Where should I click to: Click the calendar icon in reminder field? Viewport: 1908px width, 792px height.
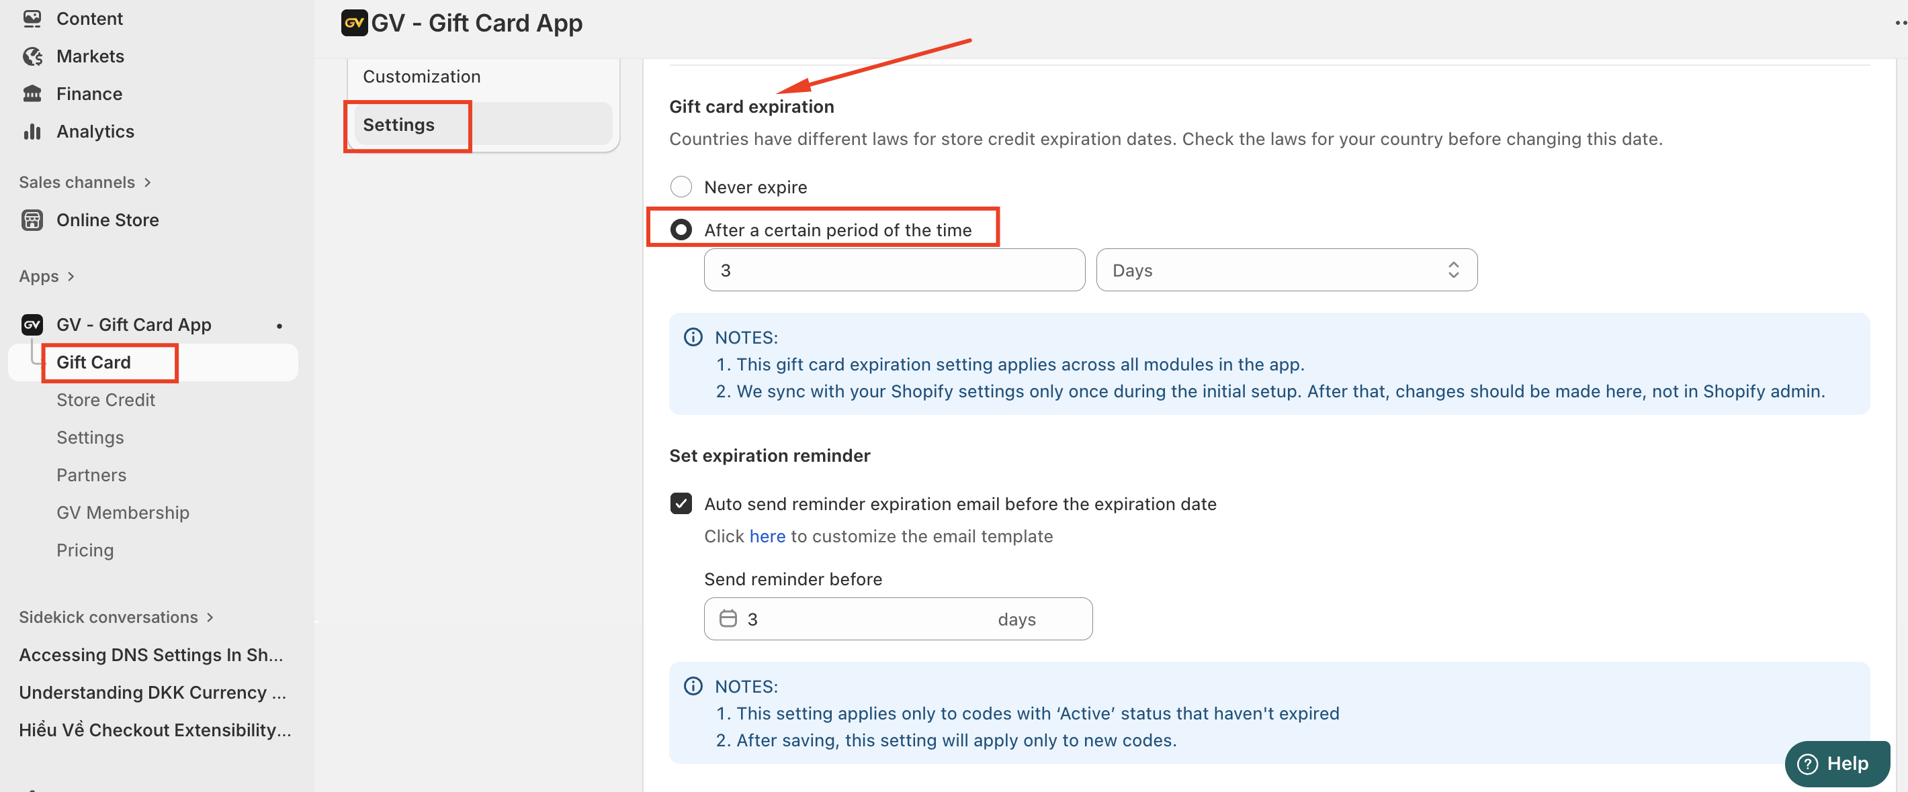point(728,619)
